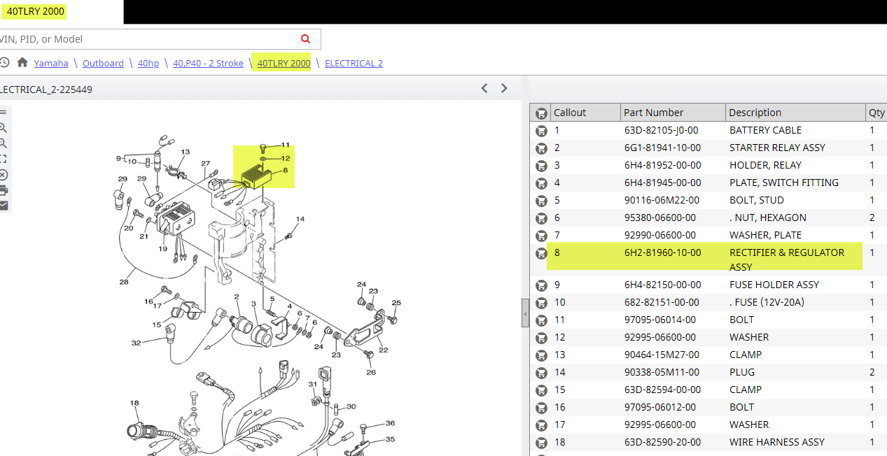Select part number 63D-82105-J0-00
The height and width of the screenshot is (456, 887).
pos(661,130)
